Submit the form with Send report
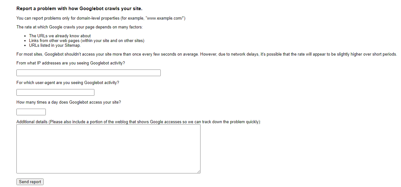Screen dimensions: 401x187 point(30,182)
